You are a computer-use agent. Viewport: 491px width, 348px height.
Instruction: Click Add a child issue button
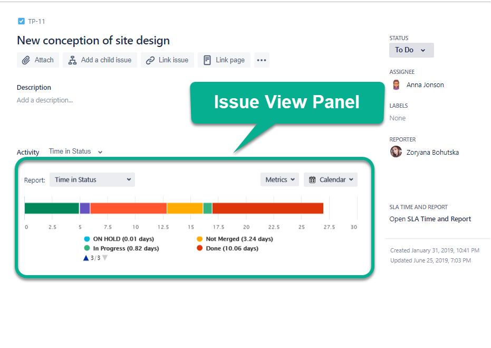pos(100,60)
